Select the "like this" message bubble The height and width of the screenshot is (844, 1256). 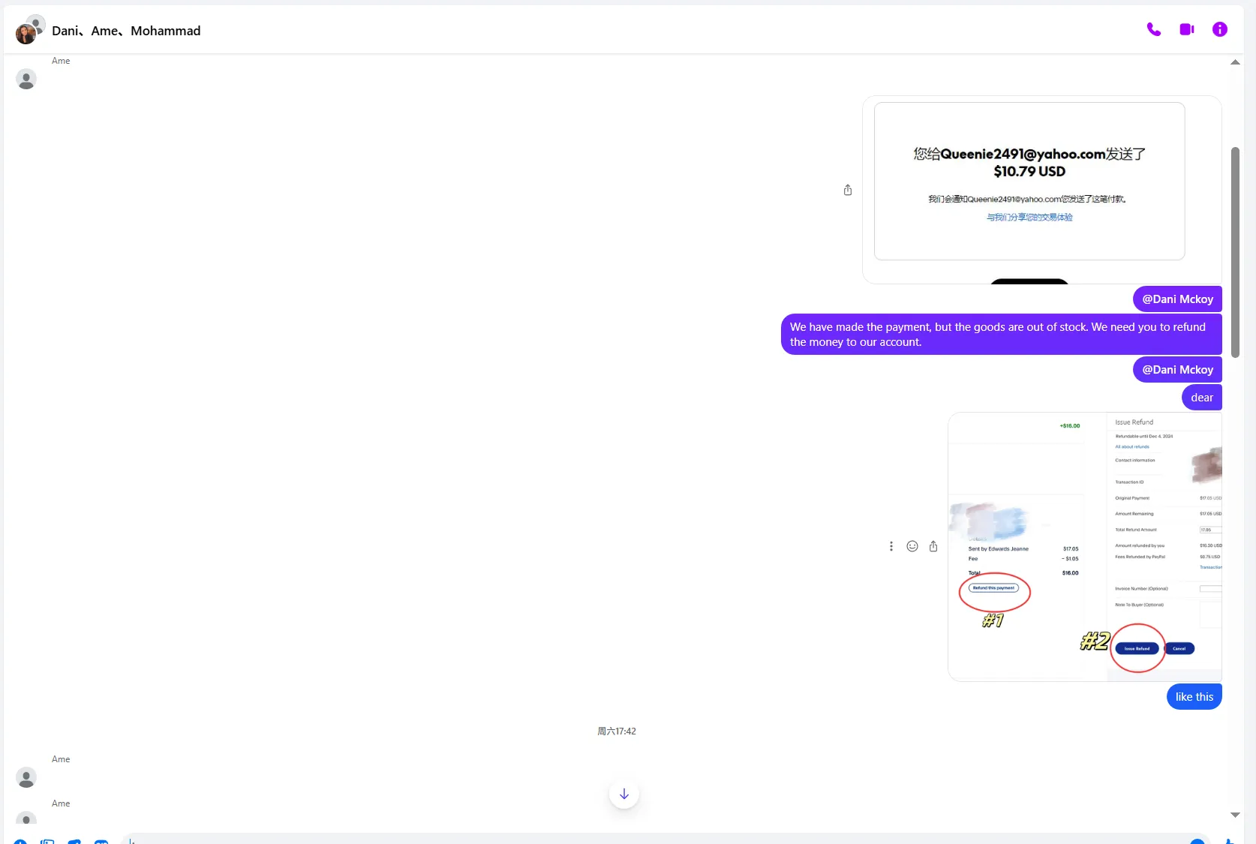(x=1194, y=697)
